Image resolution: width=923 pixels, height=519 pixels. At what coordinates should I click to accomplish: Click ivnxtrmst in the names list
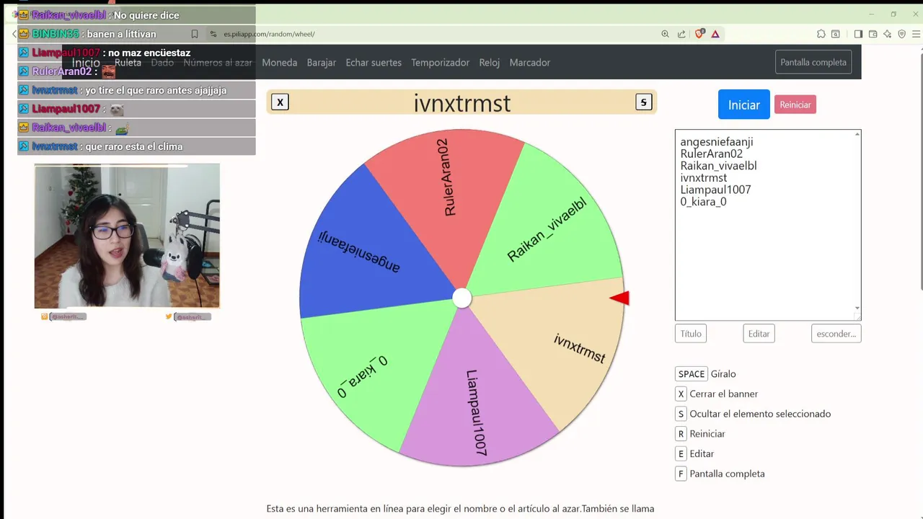click(x=704, y=177)
